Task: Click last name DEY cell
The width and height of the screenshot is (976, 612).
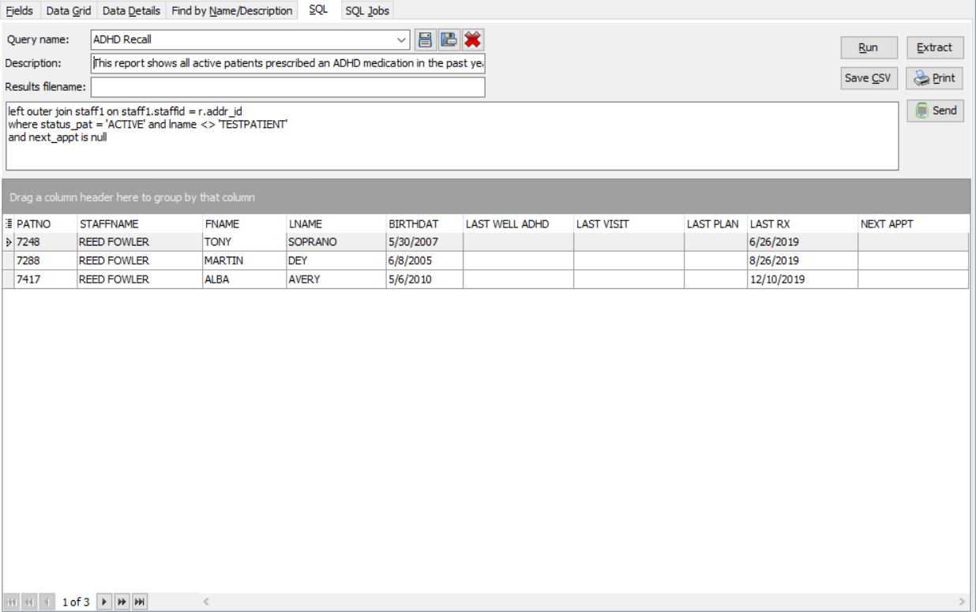Action: pyautogui.click(x=336, y=261)
